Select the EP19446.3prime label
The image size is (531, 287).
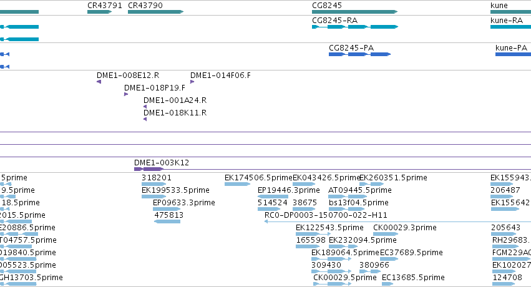tap(288, 190)
